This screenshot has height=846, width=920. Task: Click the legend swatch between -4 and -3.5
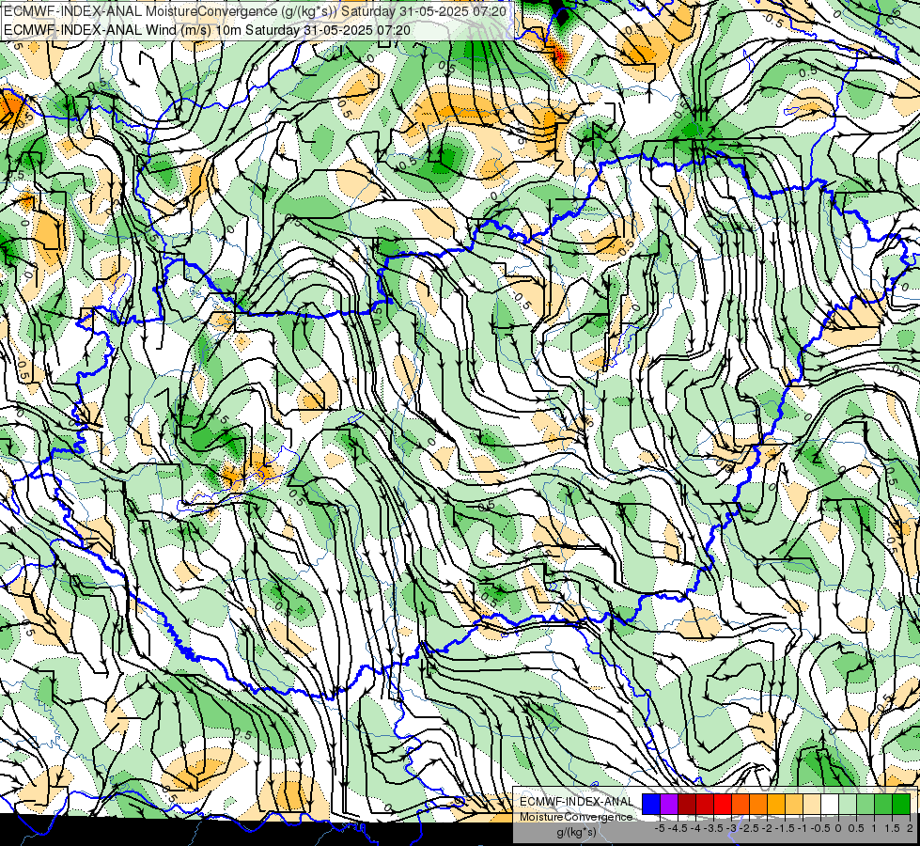[x=705, y=804]
